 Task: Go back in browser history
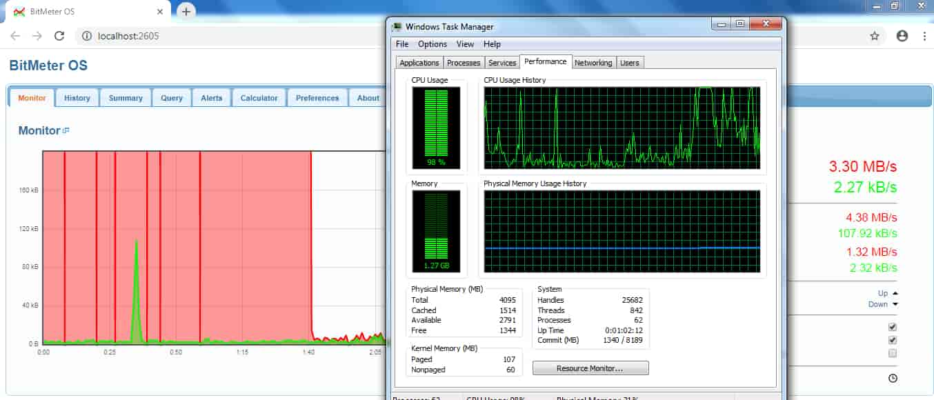(x=15, y=36)
